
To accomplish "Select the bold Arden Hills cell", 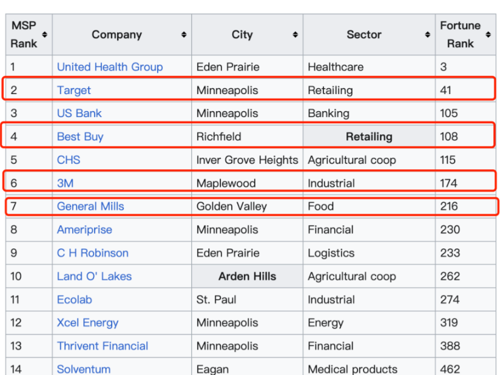I will (x=248, y=276).
